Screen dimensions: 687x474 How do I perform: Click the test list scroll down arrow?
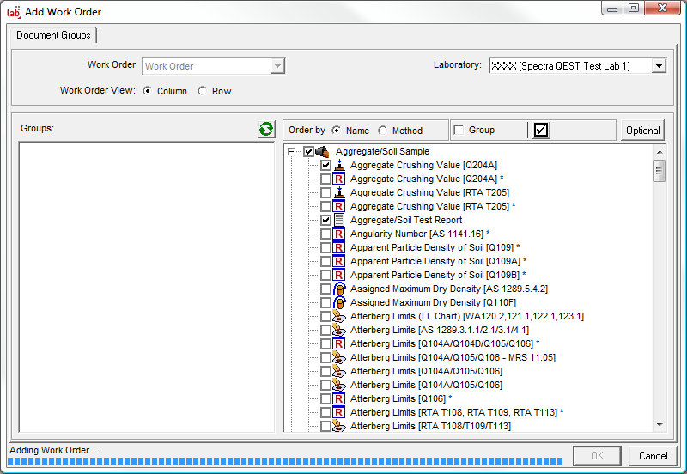point(659,424)
